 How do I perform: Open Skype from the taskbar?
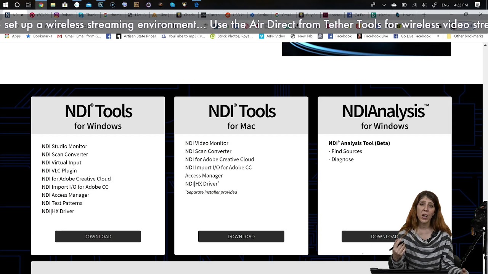tap(172, 5)
